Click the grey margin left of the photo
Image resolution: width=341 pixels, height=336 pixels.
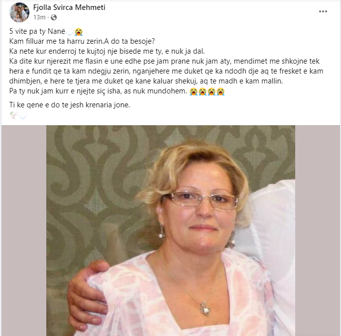point(24,231)
